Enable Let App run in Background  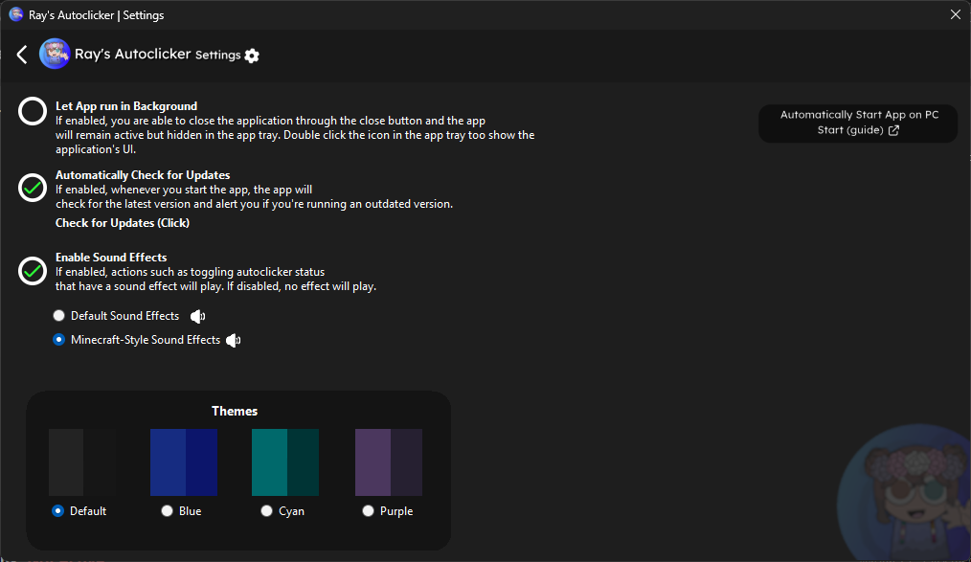coord(33,111)
